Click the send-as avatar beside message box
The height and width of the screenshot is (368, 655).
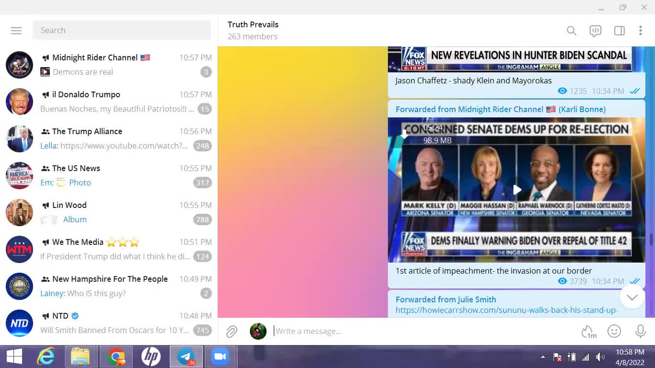point(258,331)
